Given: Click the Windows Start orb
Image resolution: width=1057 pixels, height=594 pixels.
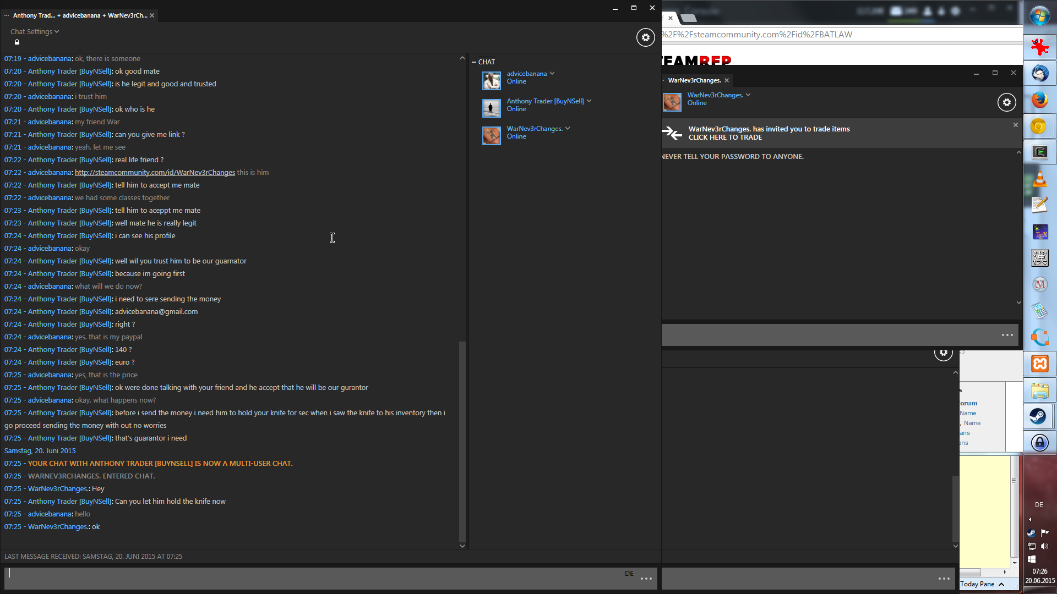Looking at the screenshot, I should (1039, 16).
